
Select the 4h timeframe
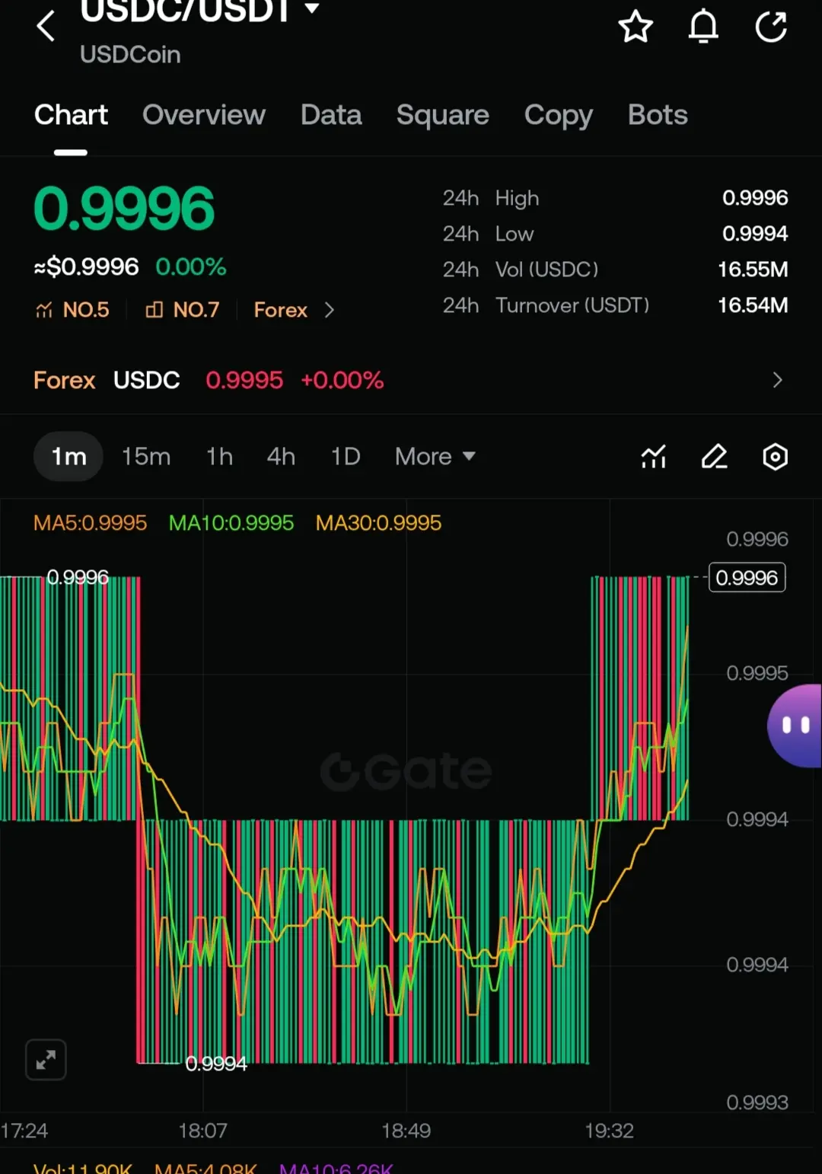click(x=281, y=457)
